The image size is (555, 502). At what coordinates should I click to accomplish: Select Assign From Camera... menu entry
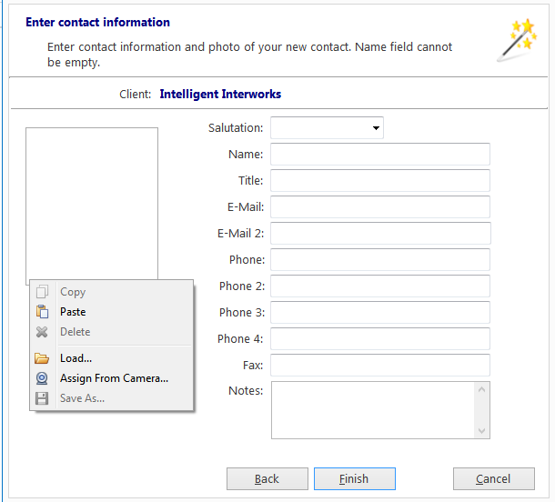click(x=112, y=378)
